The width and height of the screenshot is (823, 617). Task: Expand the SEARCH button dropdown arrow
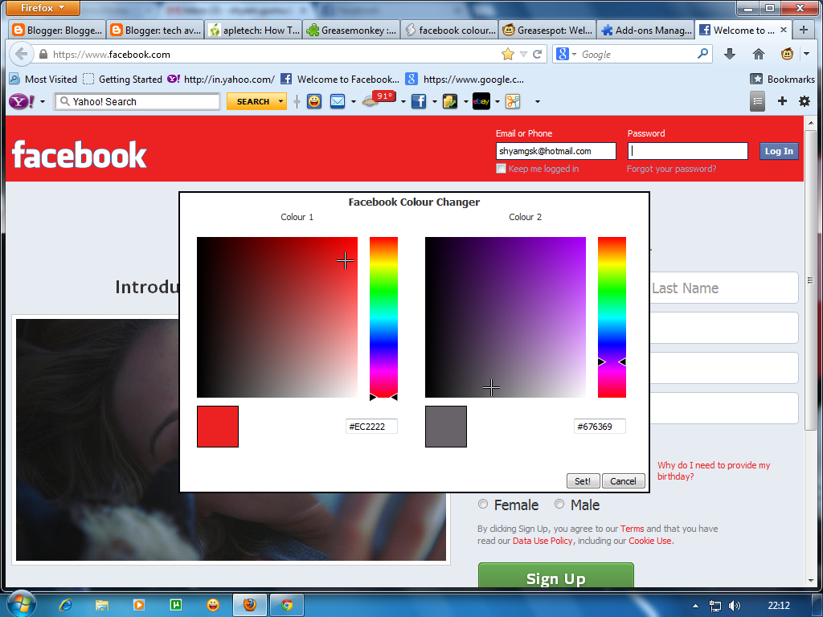(280, 101)
